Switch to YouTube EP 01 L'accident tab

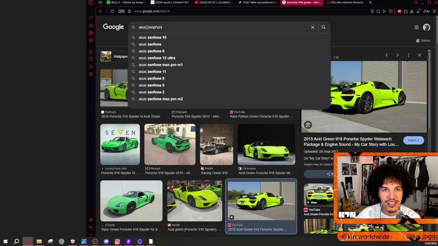(x=214, y=2)
